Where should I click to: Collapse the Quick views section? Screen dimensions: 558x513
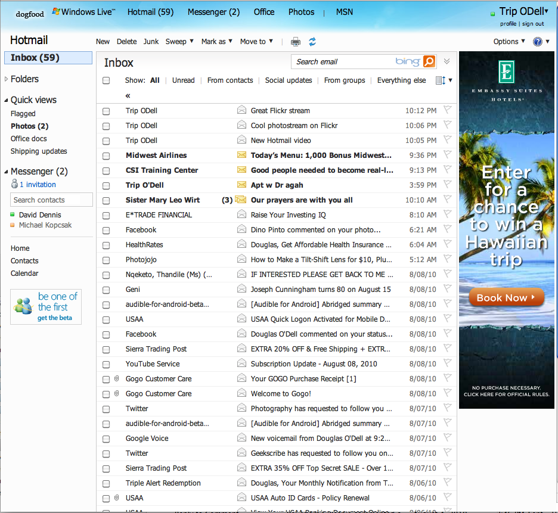tap(6, 100)
